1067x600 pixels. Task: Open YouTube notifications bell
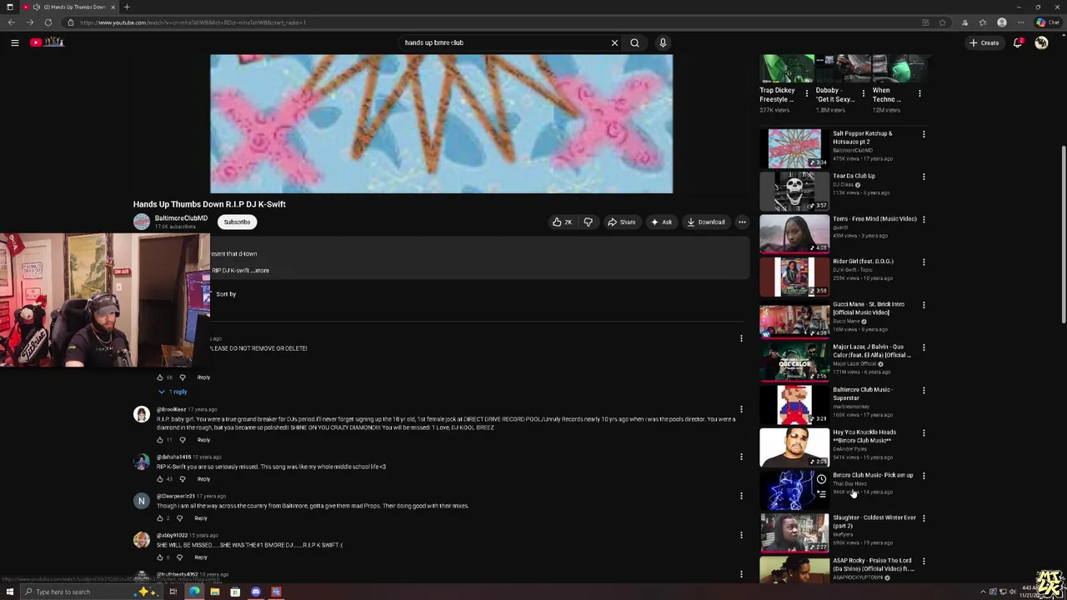[x=1018, y=42]
